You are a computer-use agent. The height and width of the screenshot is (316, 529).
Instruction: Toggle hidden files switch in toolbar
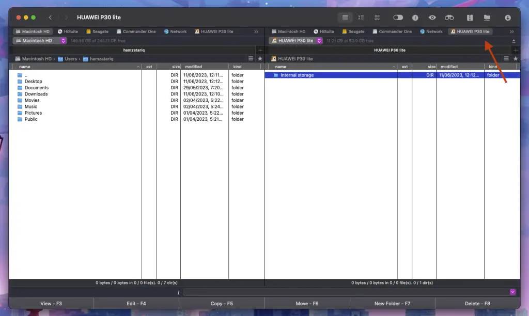pos(398,18)
